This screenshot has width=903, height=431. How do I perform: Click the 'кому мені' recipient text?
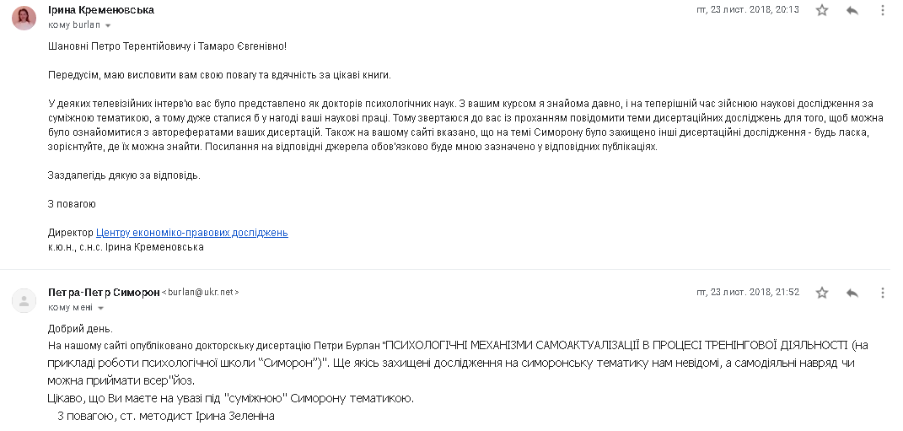70,308
